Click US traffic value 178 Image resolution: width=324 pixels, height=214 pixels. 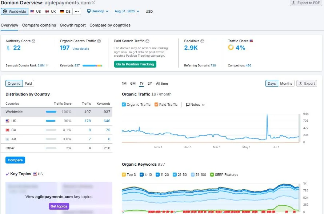point(87,121)
